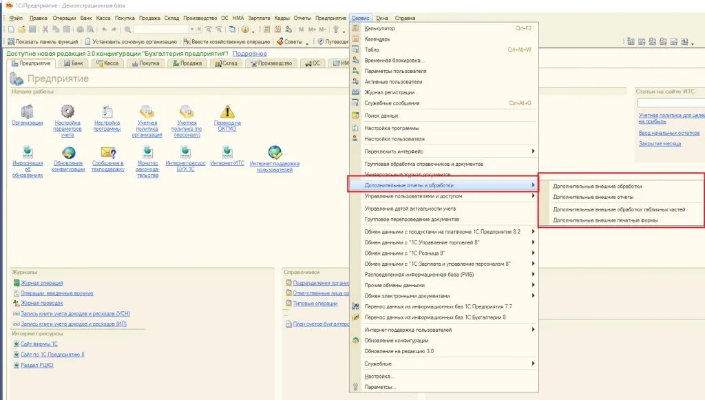
Task: Click Показать панель функций button
Action: tap(43, 42)
